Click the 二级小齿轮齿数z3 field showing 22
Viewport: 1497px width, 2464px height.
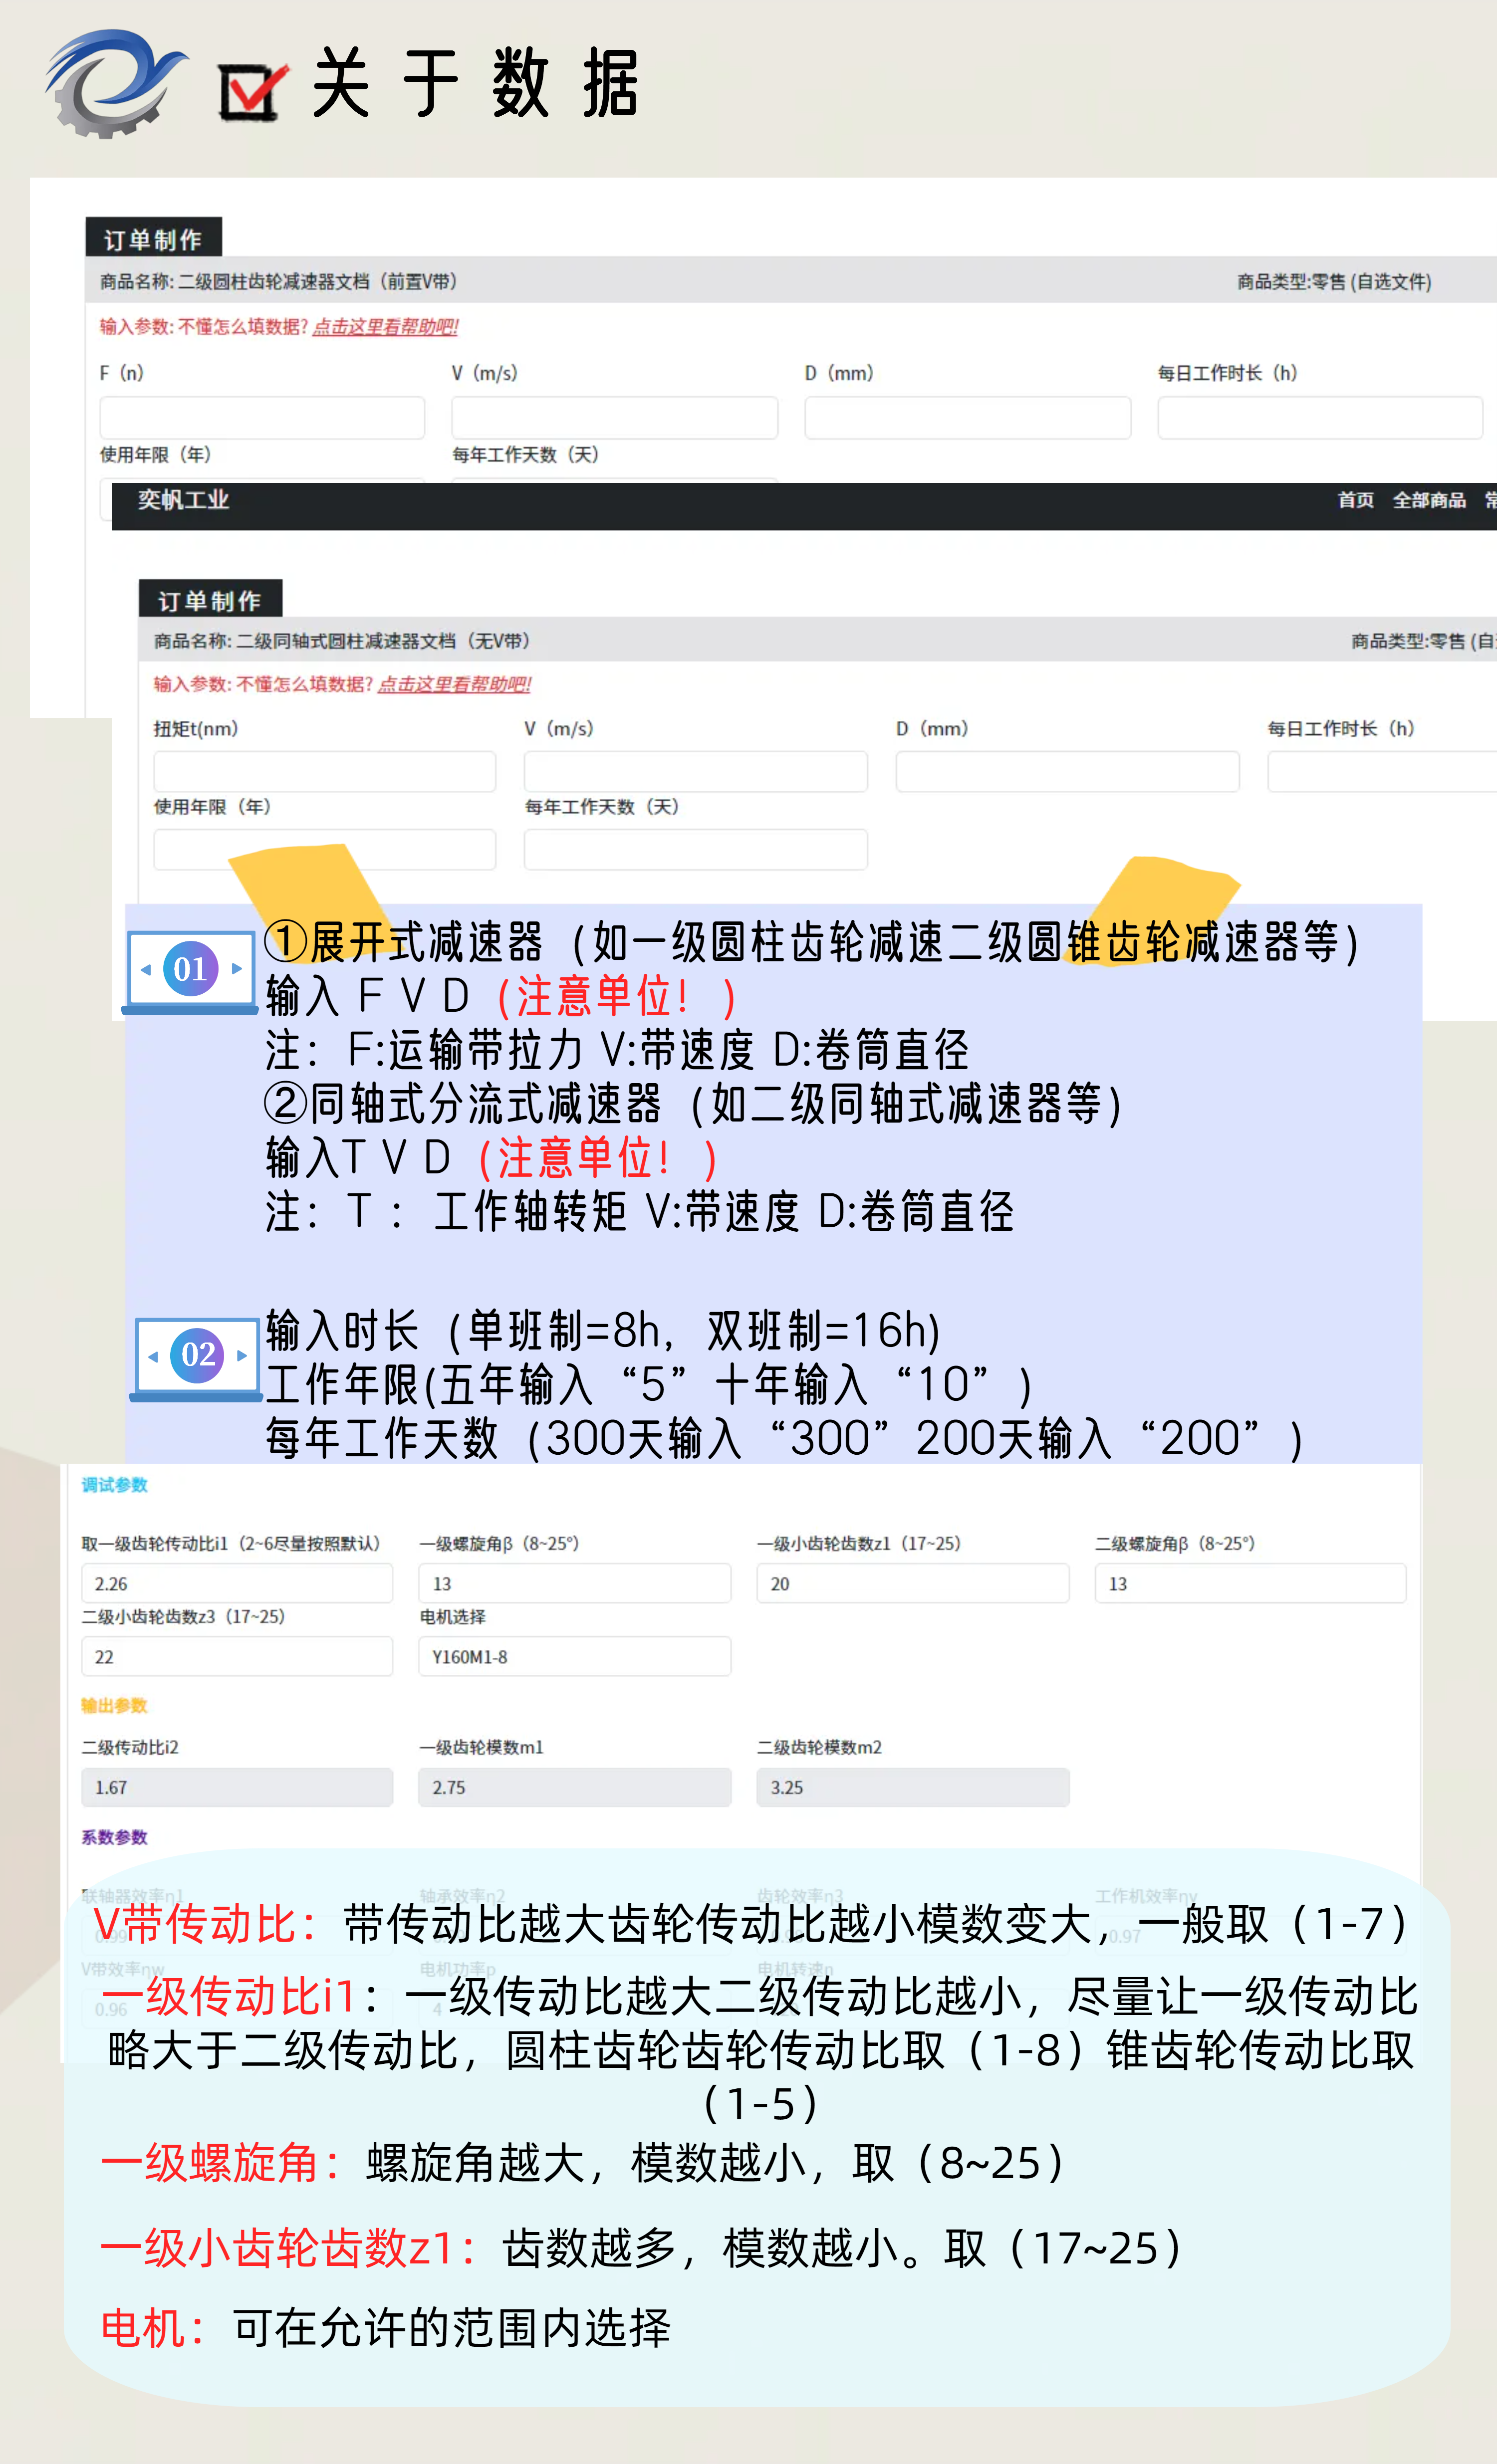click(x=236, y=1657)
